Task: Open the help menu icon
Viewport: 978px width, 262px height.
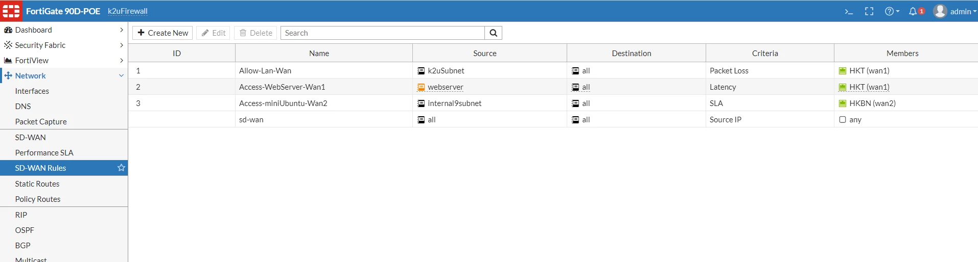Action: click(892, 11)
